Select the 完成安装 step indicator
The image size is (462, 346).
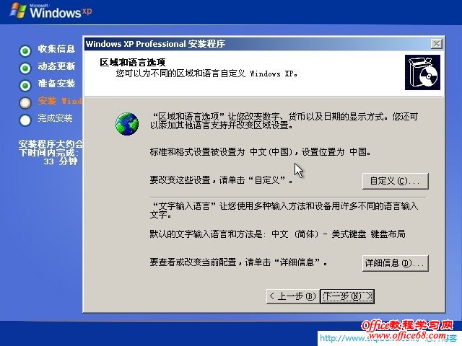coord(25,120)
